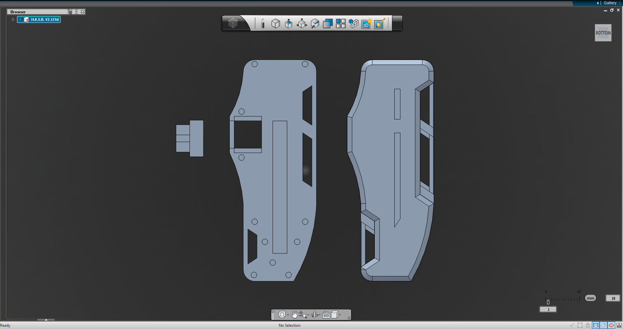Open the Grouping stacked cubes tool
The image size is (623, 329).
click(x=354, y=23)
